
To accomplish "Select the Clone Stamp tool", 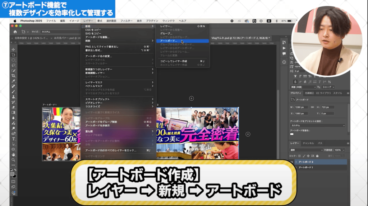I will [x=13, y=97].
